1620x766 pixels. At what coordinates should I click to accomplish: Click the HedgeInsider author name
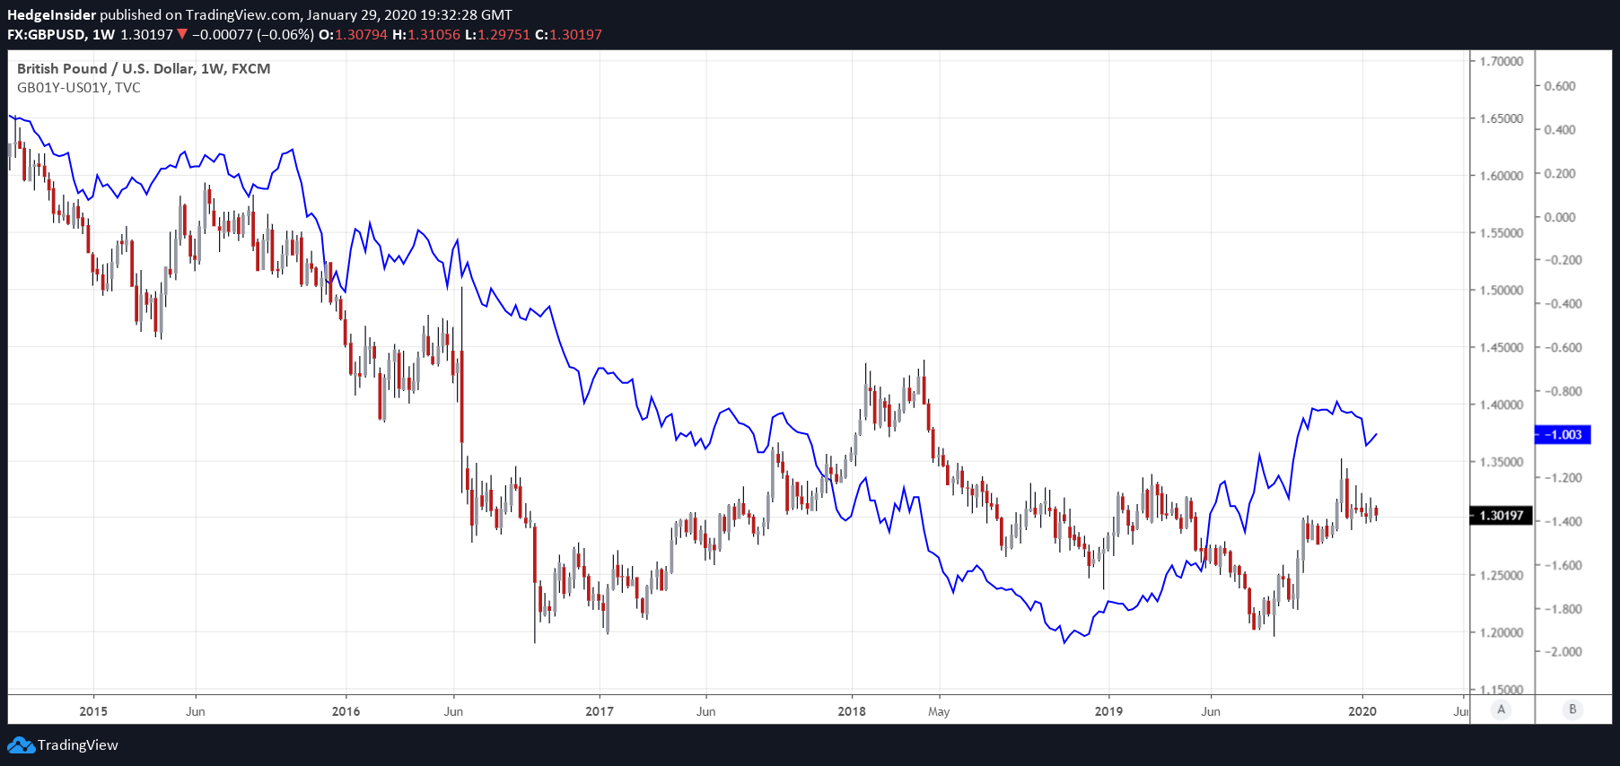click(51, 15)
